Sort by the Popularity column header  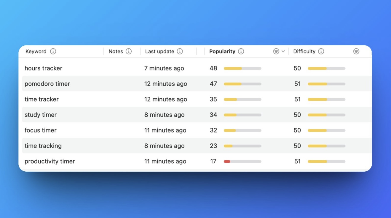(x=222, y=51)
